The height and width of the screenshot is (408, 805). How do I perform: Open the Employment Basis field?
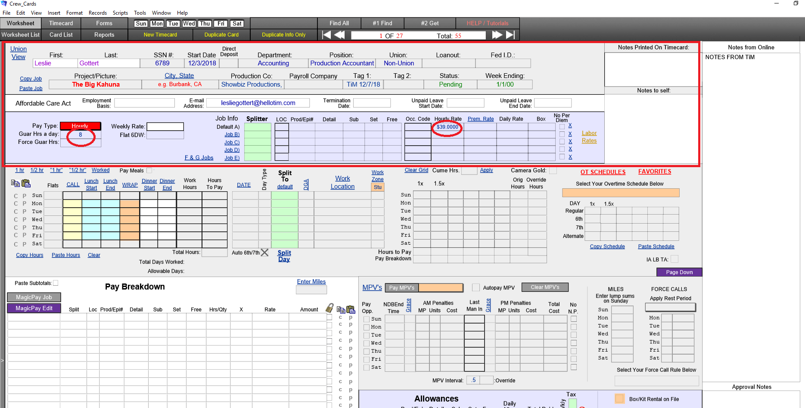tap(144, 103)
